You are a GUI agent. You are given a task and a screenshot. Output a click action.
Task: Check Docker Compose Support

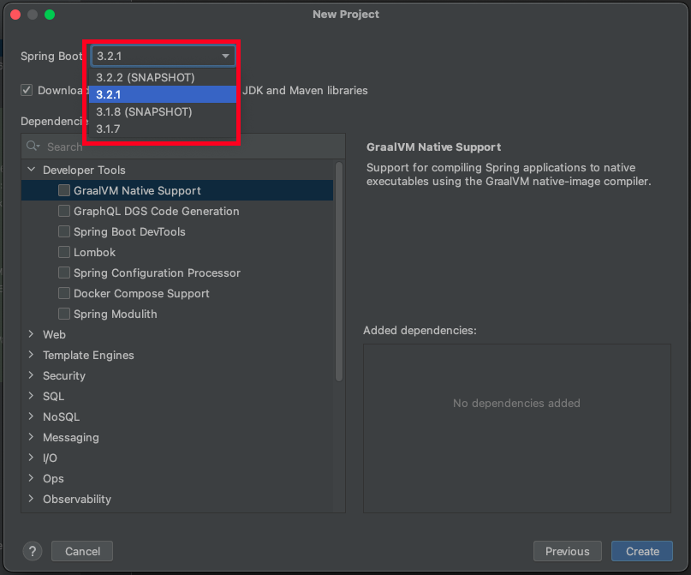(63, 293)
